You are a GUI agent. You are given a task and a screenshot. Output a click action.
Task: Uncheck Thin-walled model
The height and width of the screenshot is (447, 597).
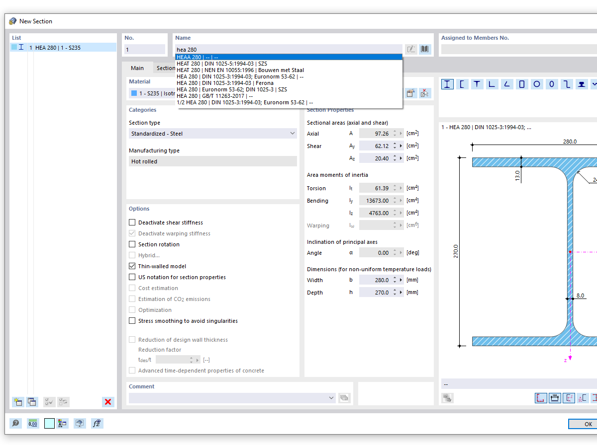[132, 266]
